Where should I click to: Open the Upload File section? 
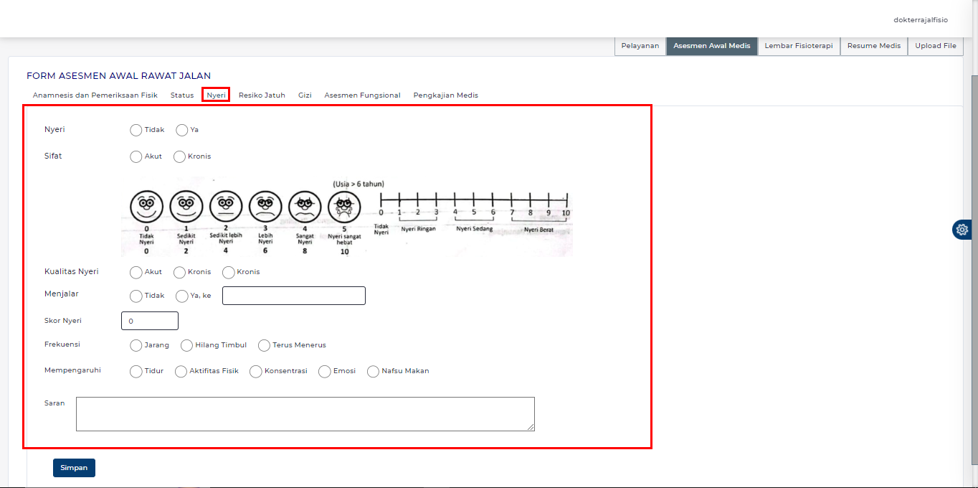pyautogui.click(x=935, y=45)
